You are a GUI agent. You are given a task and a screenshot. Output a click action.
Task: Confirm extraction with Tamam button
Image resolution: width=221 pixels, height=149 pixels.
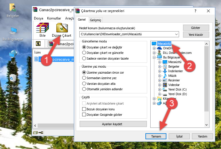tap(156, 136)
